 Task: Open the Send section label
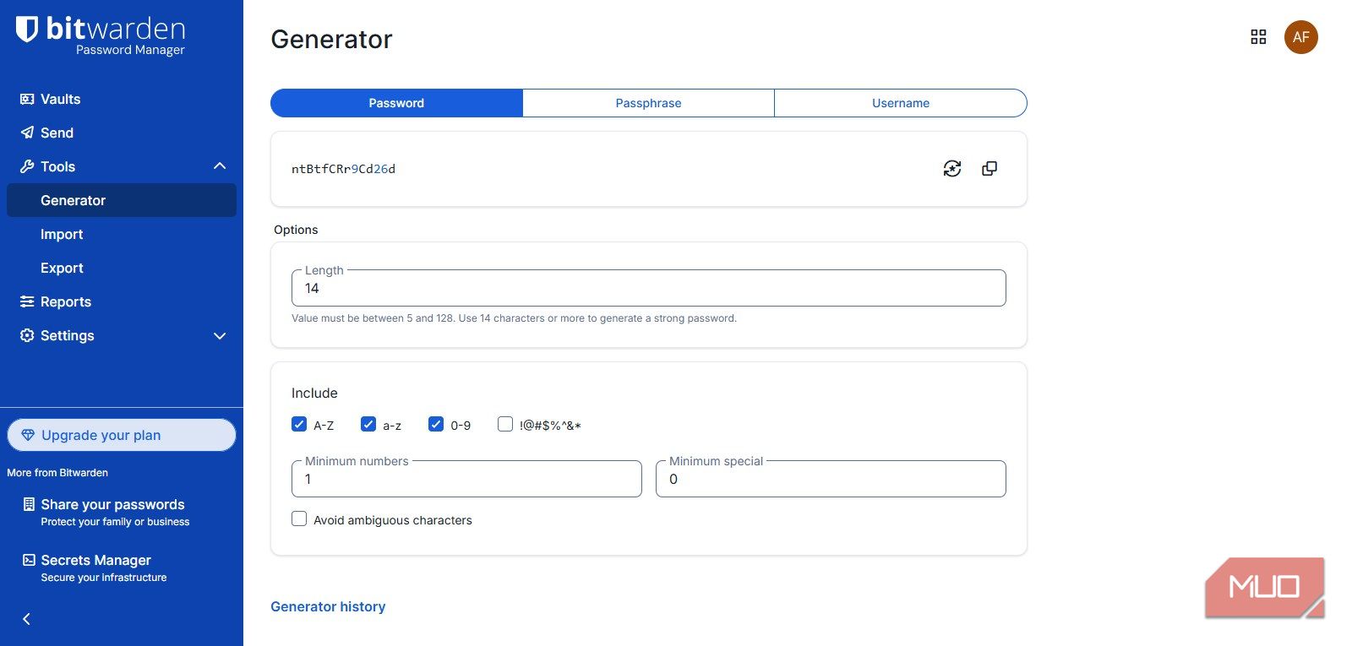pos(57,133)
